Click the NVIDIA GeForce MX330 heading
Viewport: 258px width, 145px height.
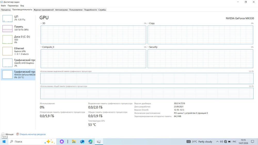pyautogui.click(x=240, y=18)
